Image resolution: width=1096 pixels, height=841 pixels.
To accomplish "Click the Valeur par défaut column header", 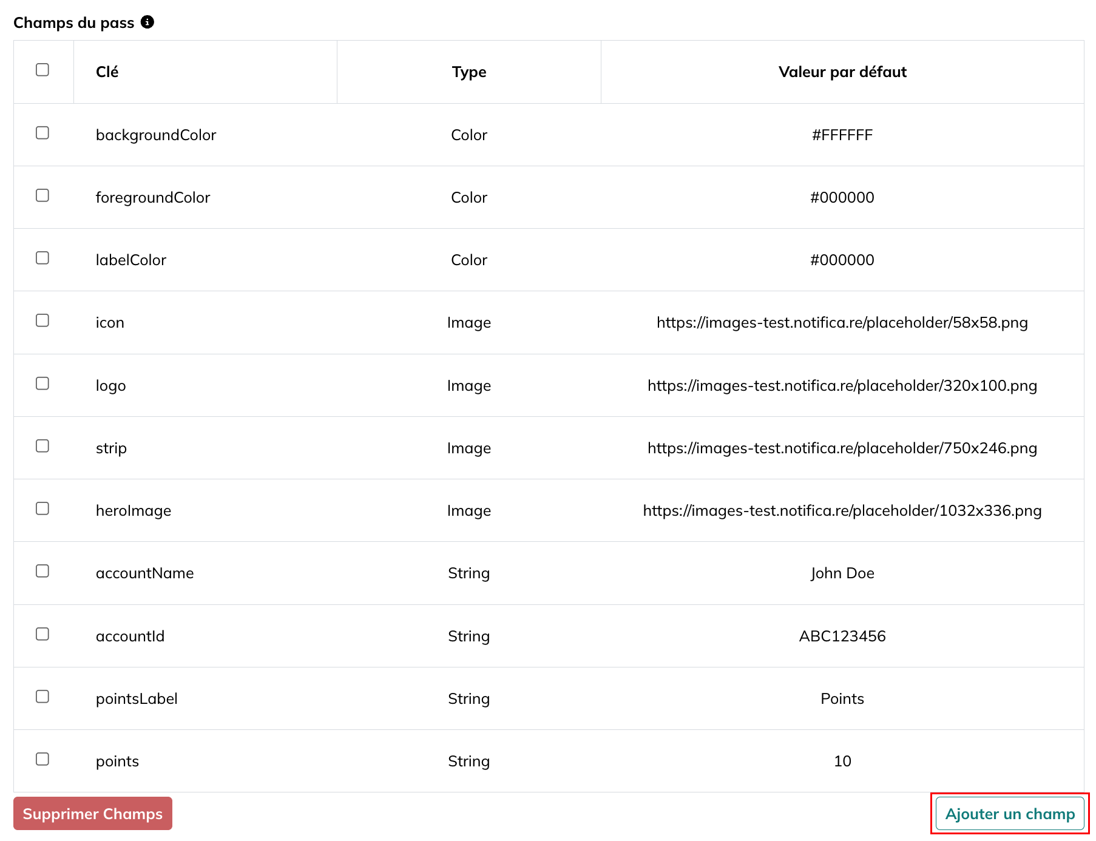I will tap(842, 72).
